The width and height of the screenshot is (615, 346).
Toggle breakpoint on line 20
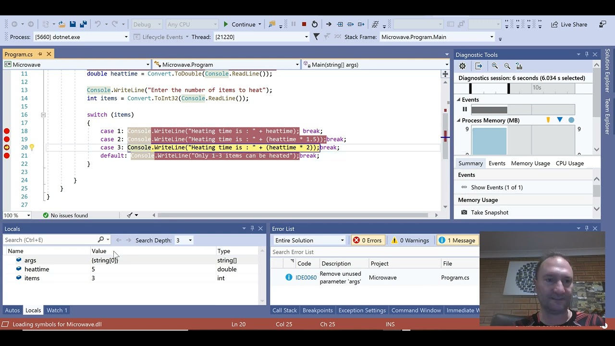[x=7, y=148]
